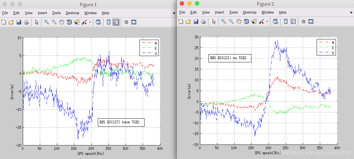Image resolution: width=354 pixels, height=159 pixels.
Task: Select Rotate 3D tool in Figure 1
Action: pos(69,22)
